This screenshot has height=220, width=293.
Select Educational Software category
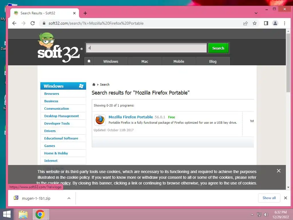61,138
